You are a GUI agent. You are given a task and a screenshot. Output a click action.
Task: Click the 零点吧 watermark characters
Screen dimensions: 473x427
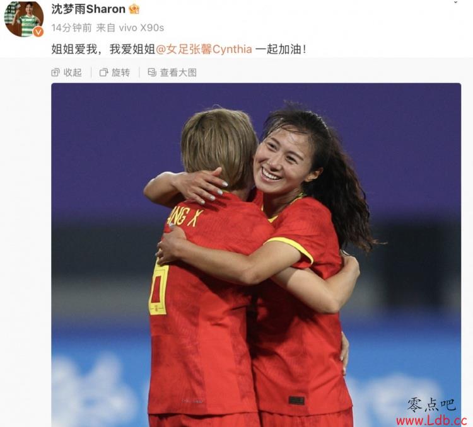point(431,405)
